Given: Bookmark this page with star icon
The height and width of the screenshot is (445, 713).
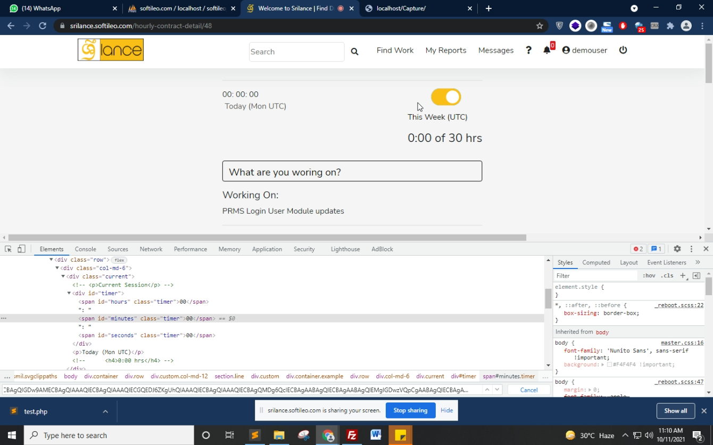Looking at the screenshot, I should coord(540,26).
